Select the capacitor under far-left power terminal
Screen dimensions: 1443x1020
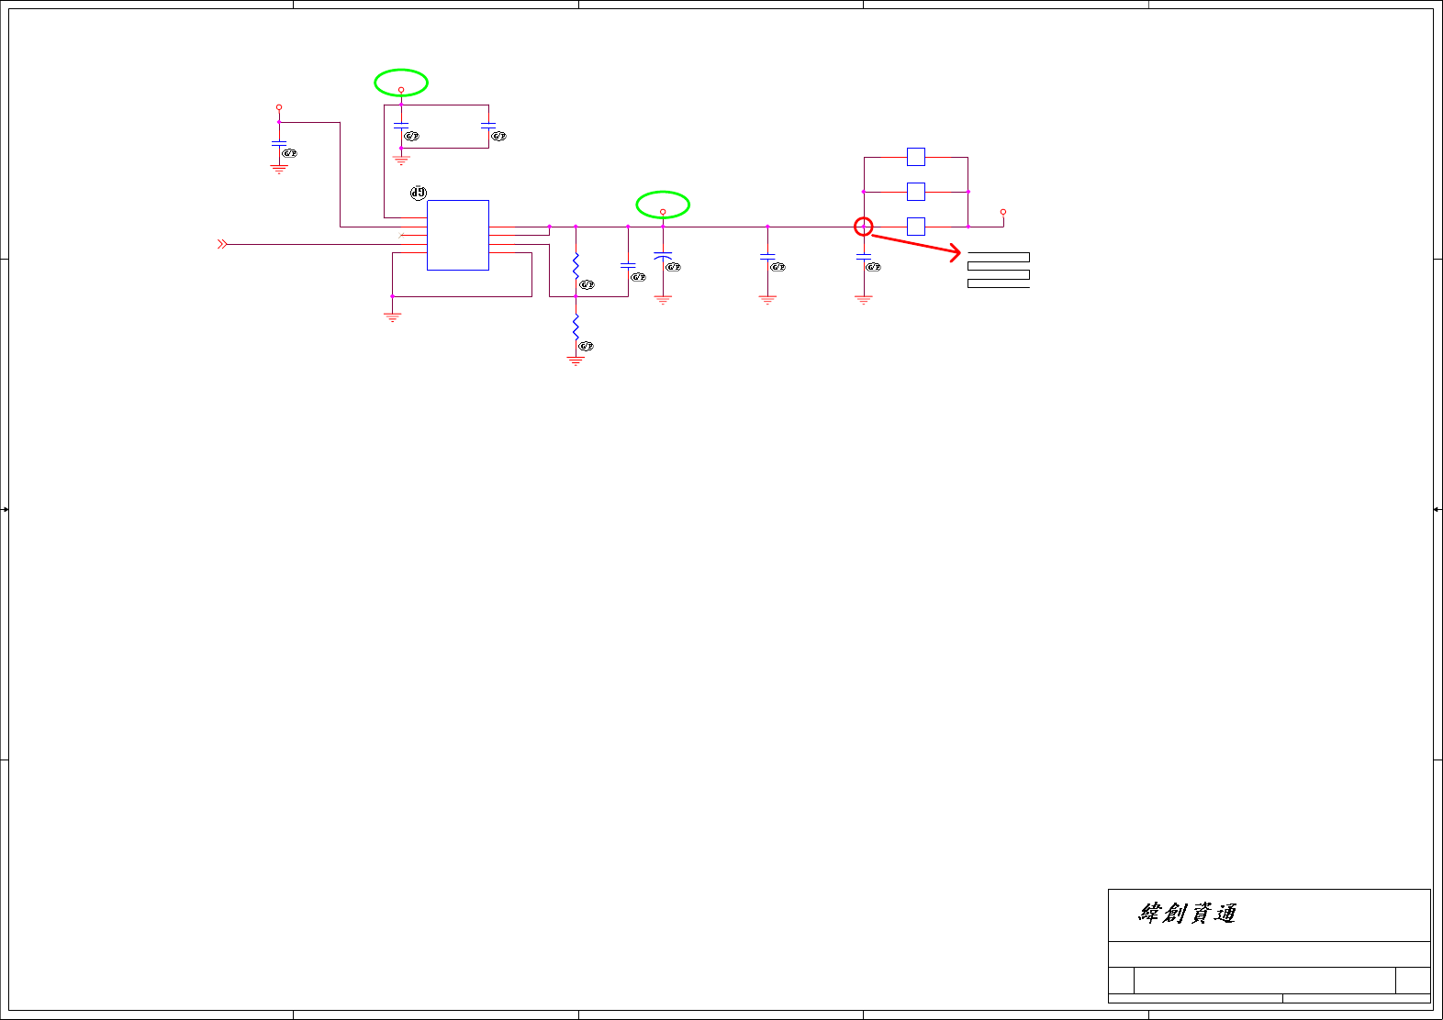pyautogui.click(x=279, y=144)
